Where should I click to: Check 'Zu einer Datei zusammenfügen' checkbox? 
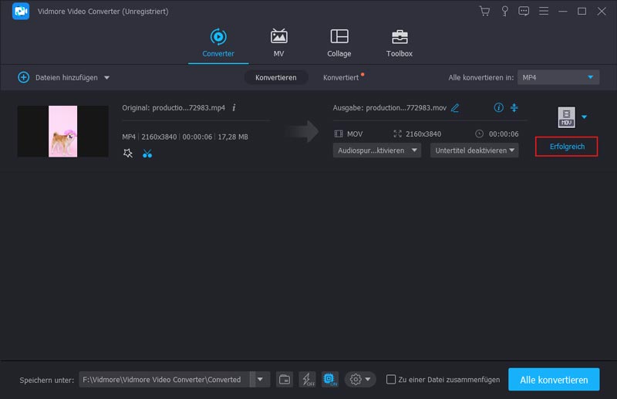[391, 380]
